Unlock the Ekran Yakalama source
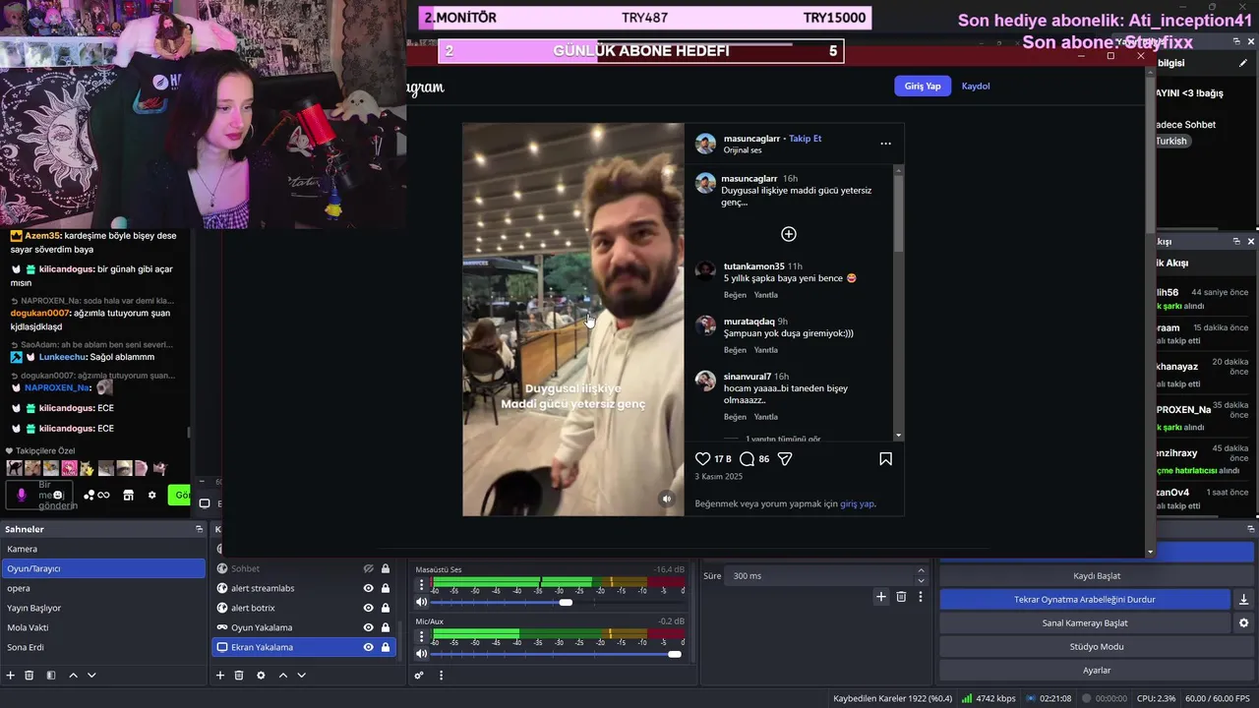Screen dimensions: 1259x708 pyautogui.click(x=386, y=647)
